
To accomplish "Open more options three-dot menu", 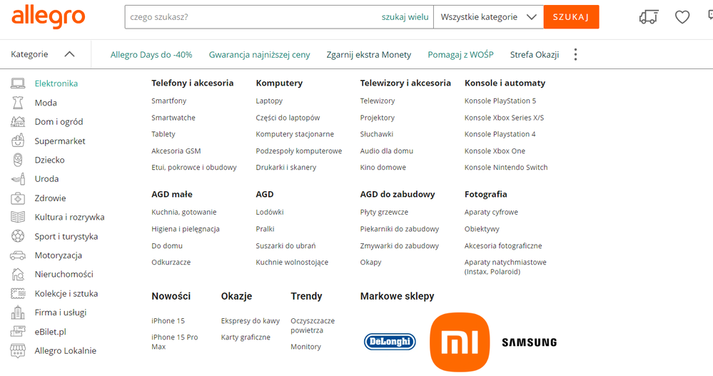I will point(575,54).
